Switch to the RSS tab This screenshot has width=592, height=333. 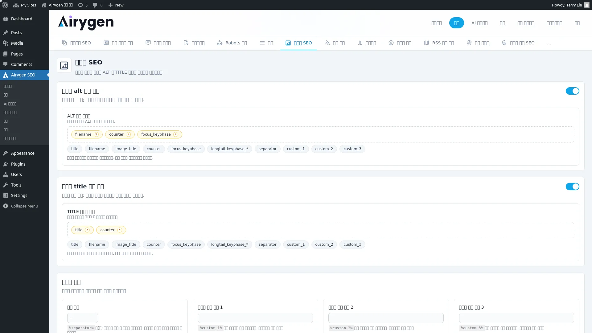click(439, 43)
